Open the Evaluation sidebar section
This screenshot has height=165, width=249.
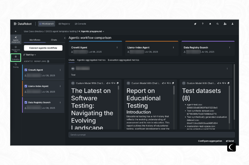[16, 58]
